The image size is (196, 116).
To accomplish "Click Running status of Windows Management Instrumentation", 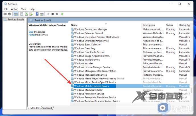I will pos(171,71).
